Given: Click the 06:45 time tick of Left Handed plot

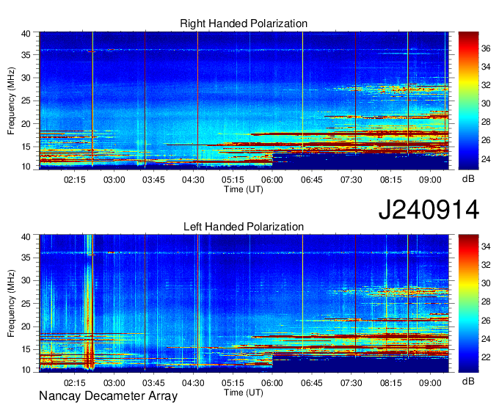Looking at the screenshot, I should tap(312, 383).
